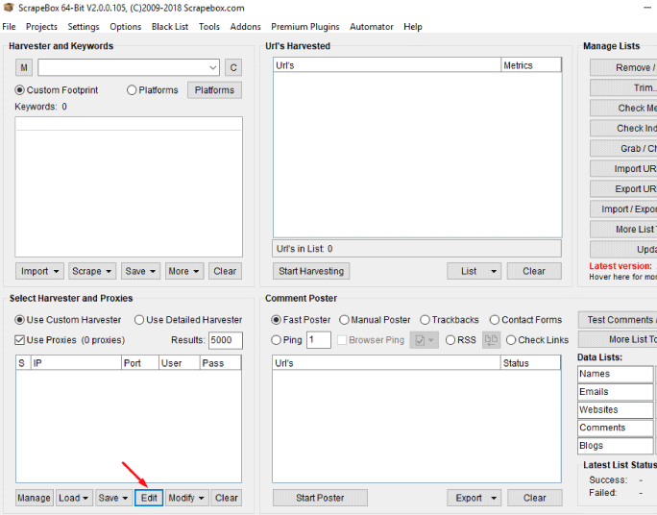The width and height of the screenshot is (657, 515).
Task: Open the keywords Scrape dropdown
Action: [92, 271]
